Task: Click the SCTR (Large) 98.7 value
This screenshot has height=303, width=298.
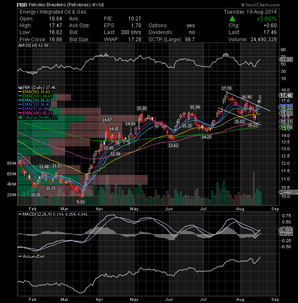Action: 189,40
